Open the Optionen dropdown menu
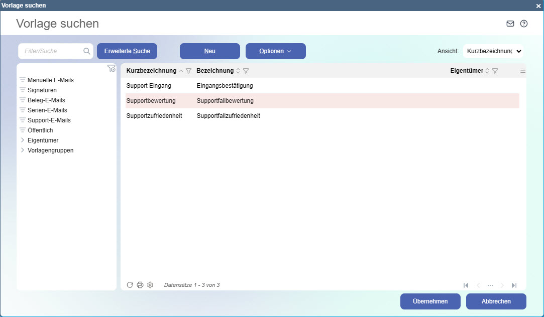Image resolution: width=544 pixels, height=317 pixels. pos(275,51)
